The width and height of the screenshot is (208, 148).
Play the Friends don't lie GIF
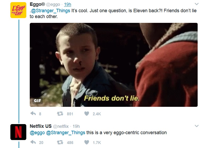click(x=114, y=65)
